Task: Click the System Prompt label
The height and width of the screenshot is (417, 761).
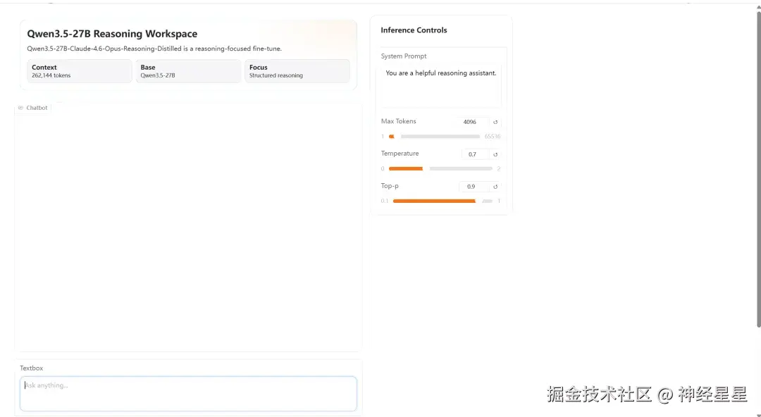Action: [404, 56]
